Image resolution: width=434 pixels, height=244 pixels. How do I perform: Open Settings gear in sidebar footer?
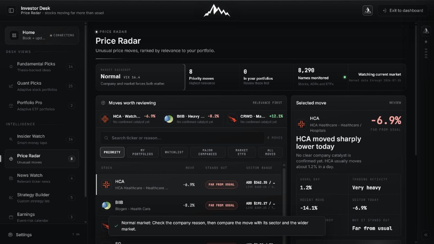11,235
